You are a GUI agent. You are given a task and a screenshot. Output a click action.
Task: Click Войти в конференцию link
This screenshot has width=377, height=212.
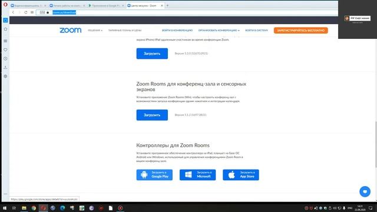pos(177,30)
